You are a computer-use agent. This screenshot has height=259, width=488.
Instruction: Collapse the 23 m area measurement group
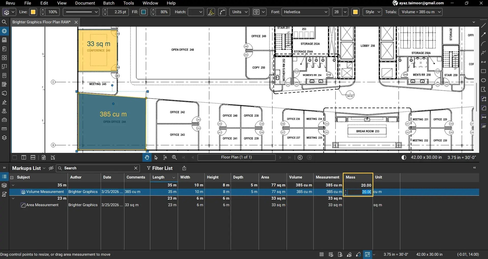coord(13,198)
